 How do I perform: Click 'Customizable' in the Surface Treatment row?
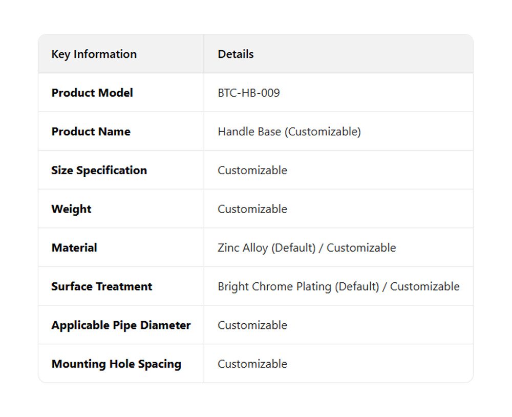click(424, 286)
